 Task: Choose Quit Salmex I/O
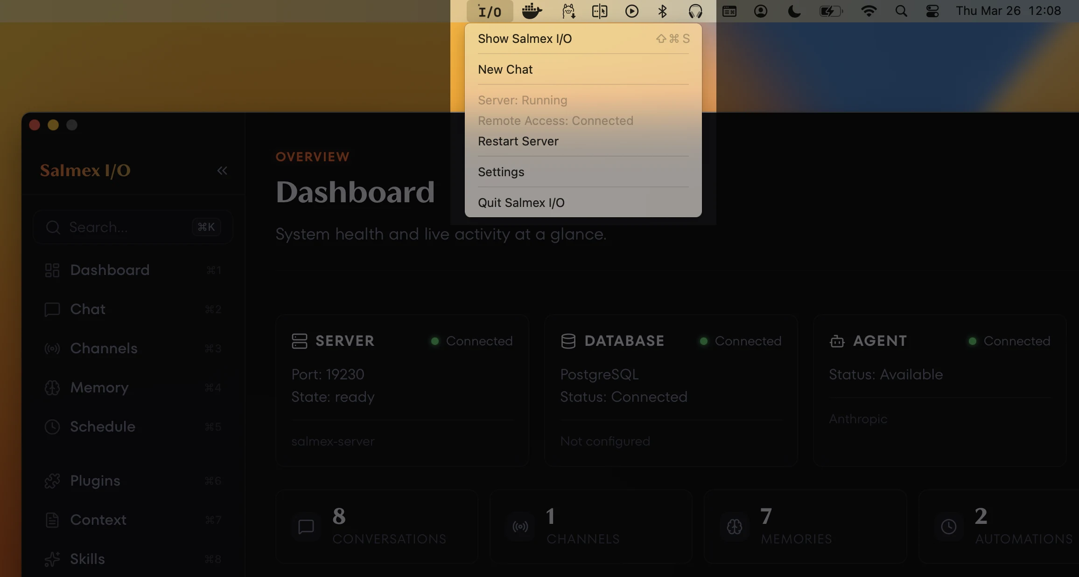coord(521,202)
